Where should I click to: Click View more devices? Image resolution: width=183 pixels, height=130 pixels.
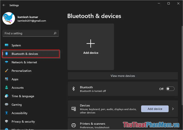click(x=123, y=76)
